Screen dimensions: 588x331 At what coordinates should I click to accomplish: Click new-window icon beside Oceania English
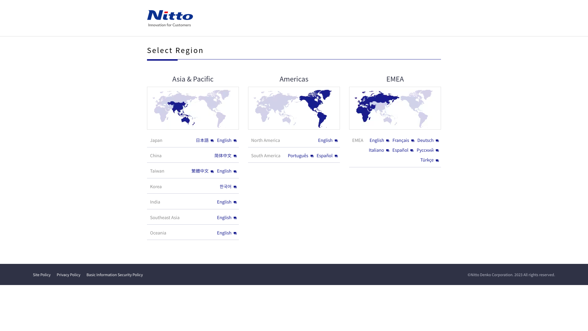(x=235, y=233)
